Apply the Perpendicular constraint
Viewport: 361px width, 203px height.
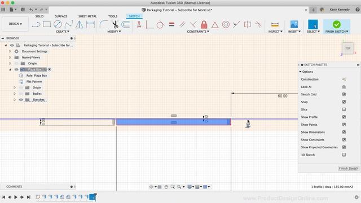coord(193,24)
